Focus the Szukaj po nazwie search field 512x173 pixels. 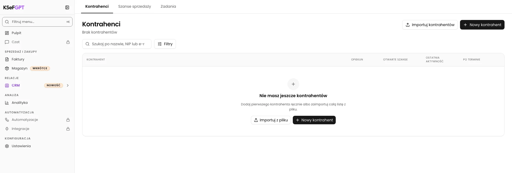pos(117,44)
